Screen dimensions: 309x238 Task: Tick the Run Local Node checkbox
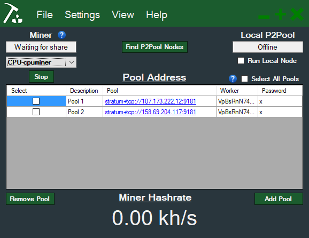pyautogui.click(x=241, y=61)
